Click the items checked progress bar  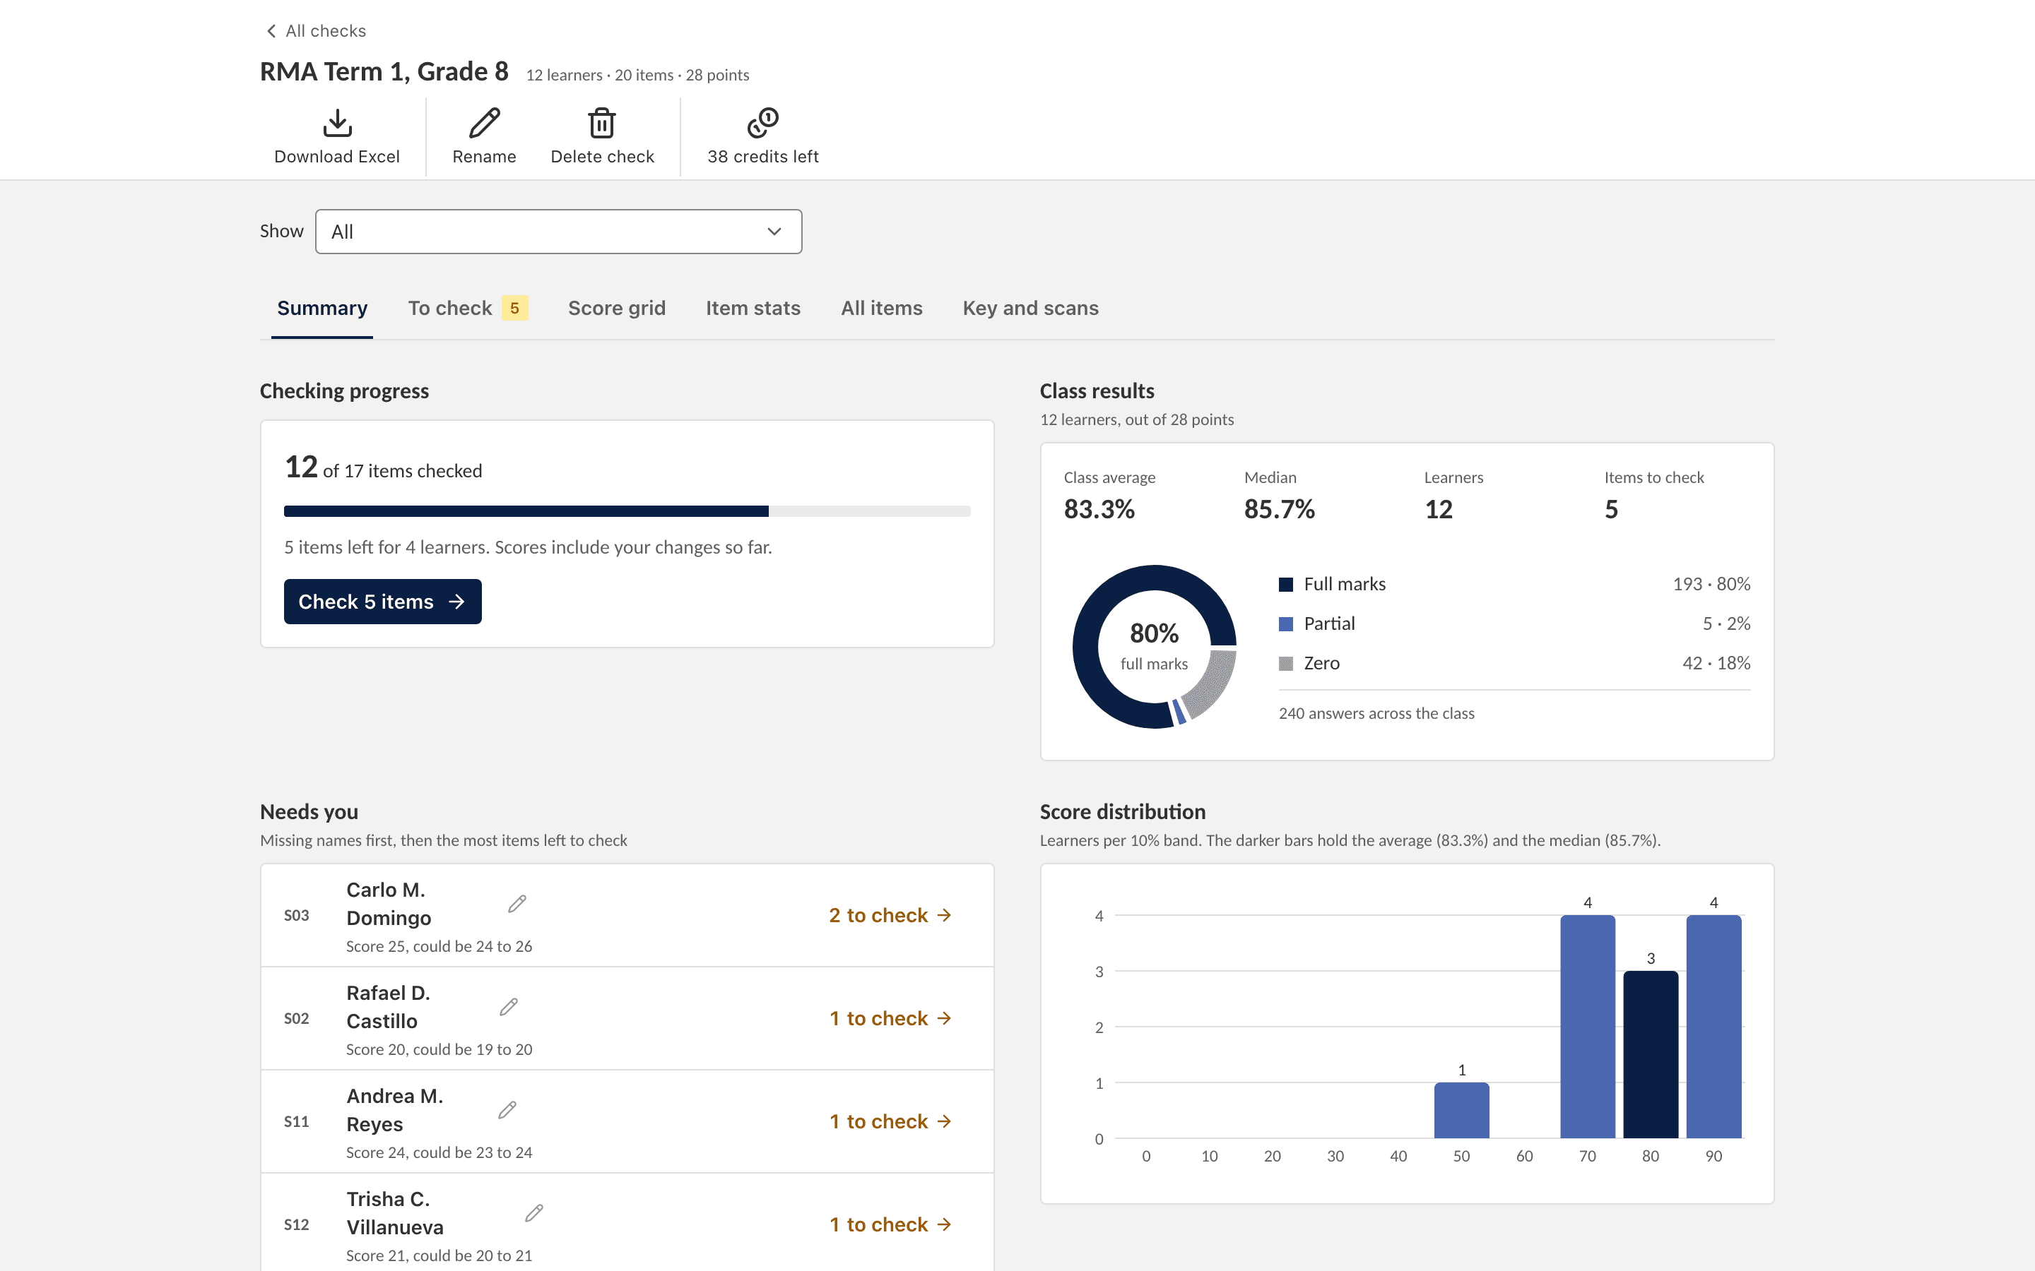627,511
